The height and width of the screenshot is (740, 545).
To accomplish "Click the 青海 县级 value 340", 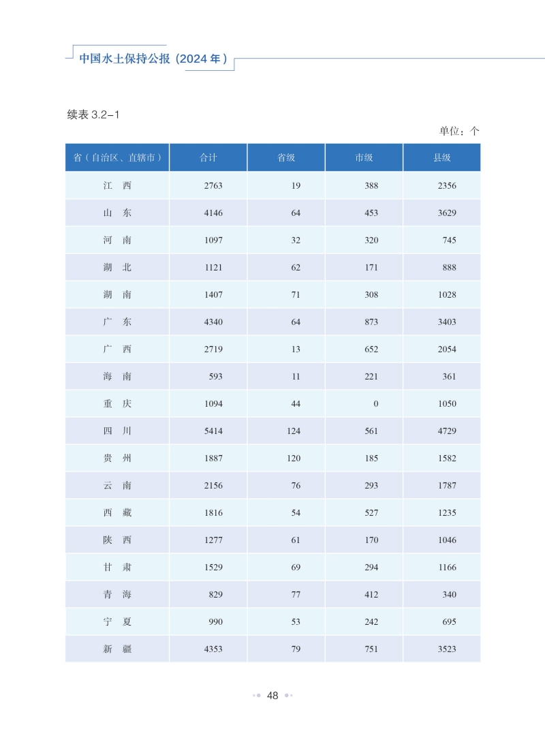I will click(449, 595).
